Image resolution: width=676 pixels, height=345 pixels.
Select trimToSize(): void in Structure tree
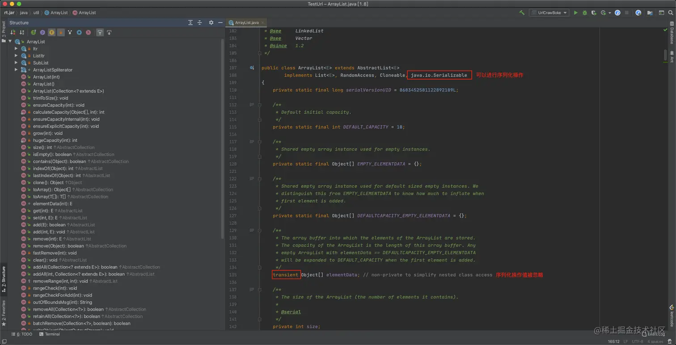pos(51,98)
